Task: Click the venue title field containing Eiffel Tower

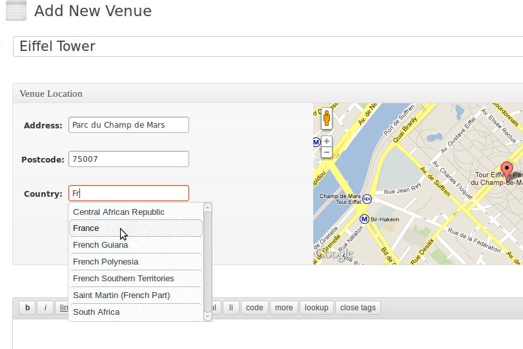Action: [268, 46]
